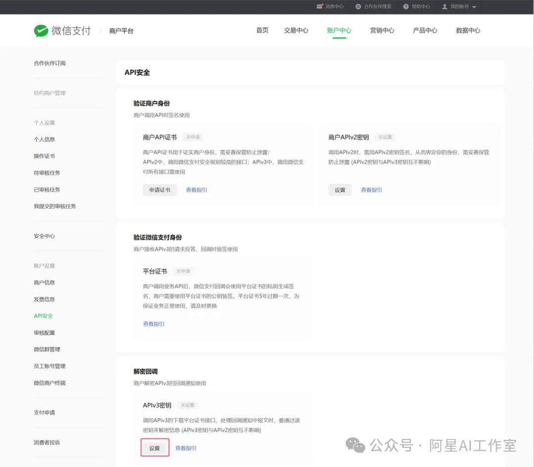
Task: Open 消费者投诉 in sidebar
Action: click(47, 442)
